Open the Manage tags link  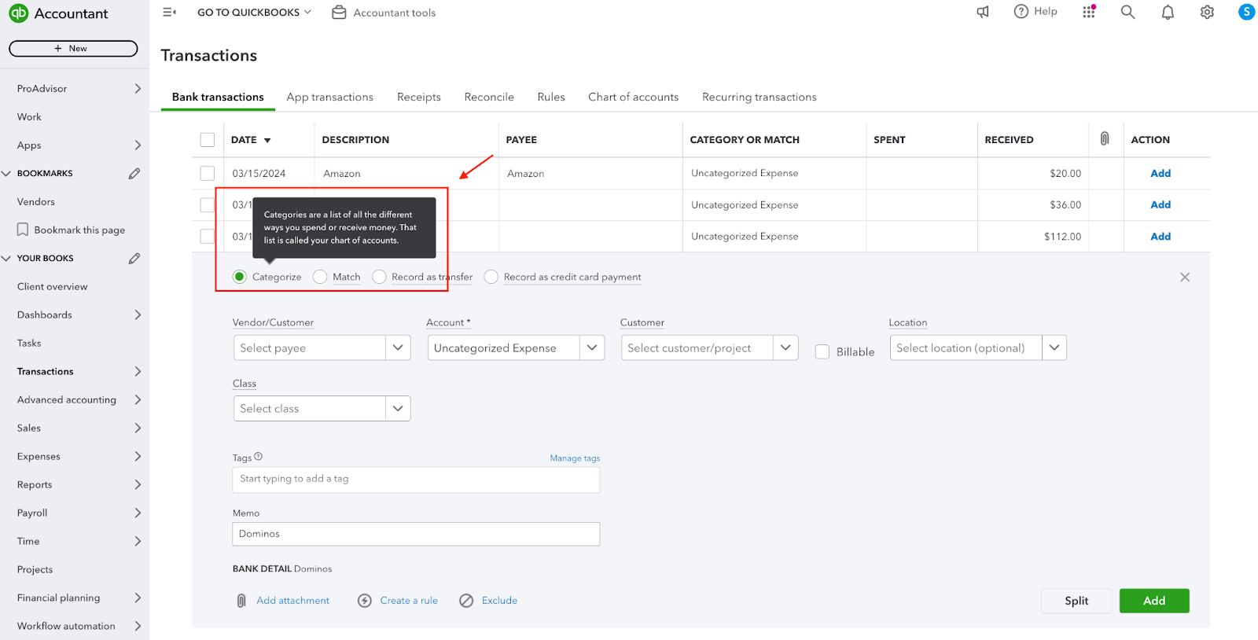point(575,458)
